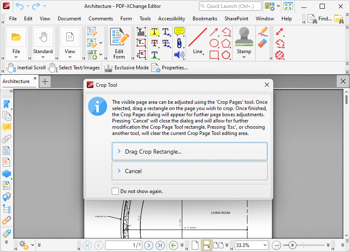Go to the next page
This screenshot has height=252, width=350.
click(x=149, y=245)
